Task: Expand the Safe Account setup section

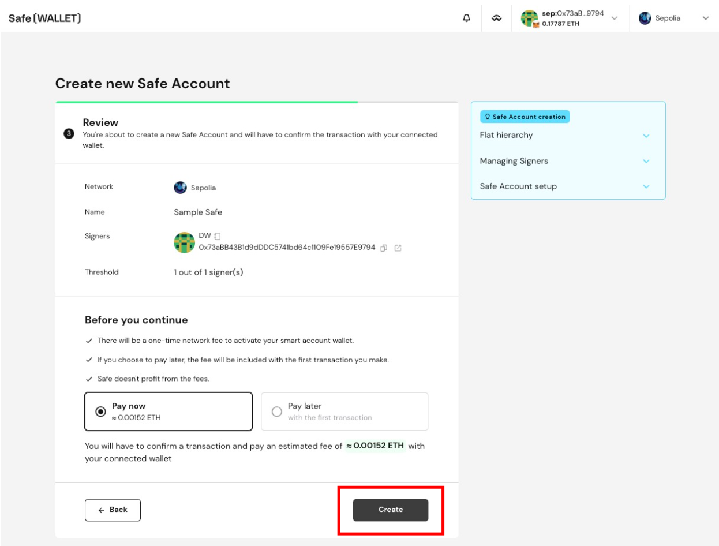Action: (646, 186)
